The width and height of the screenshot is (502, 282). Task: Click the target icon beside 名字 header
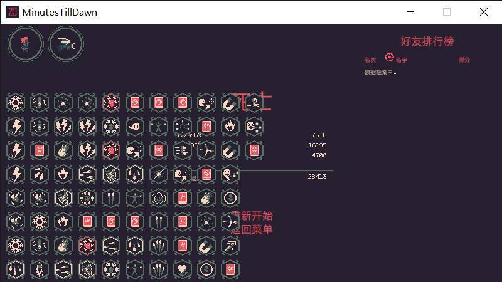pos(389,57)
